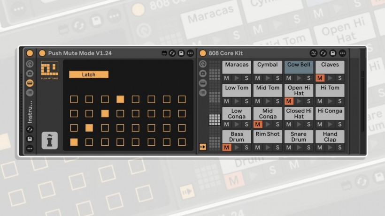Viewport: 385px width, 216px height.
Task: Toggle the Latch button in Push Mute Mode
Action: 89,74
